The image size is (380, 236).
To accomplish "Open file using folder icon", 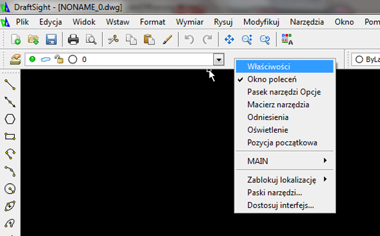I will tap(33, 39).
